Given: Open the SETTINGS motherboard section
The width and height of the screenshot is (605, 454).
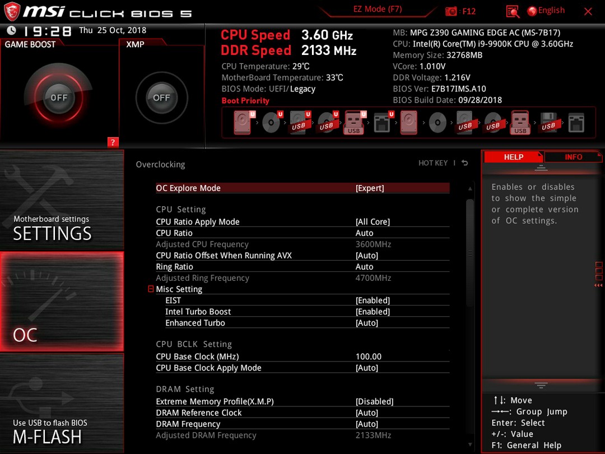Looking at the screenshot, I should pyautogui.click(x=62, y=200).
